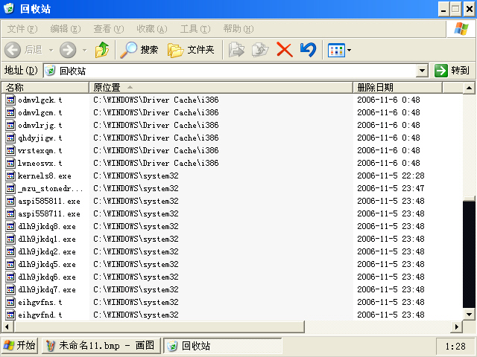Viewport: 477px width, 357px height.
Task: Click the recycle bin title bar icon
Action: tap(9, 8)
